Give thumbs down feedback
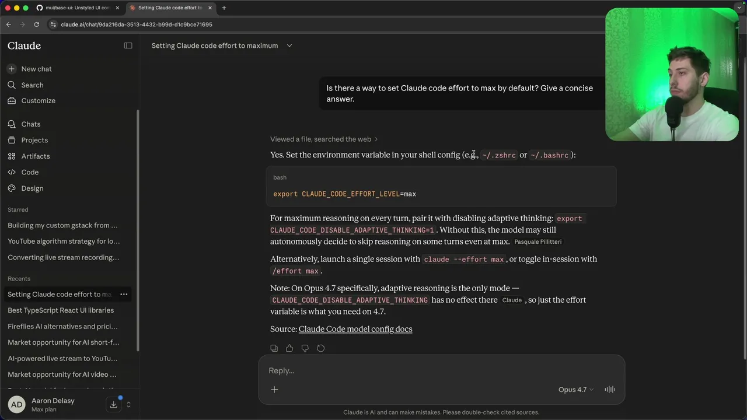Screen dimensions: 747x420 coord(305,348)
